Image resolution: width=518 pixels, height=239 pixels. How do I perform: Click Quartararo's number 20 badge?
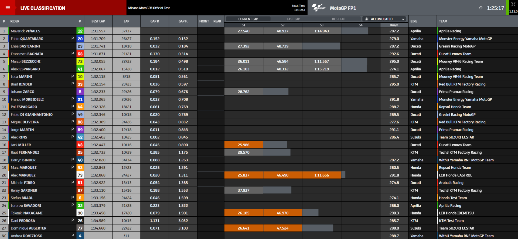[x=80, y=39]
